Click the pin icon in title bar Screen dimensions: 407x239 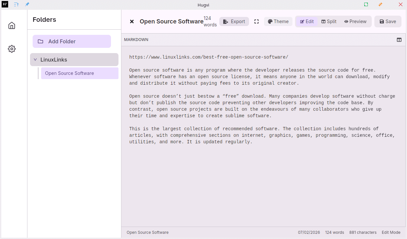(x=27, y=5)
